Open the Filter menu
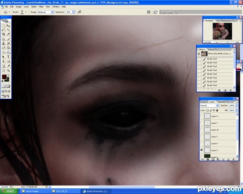The image size is (243, 194). (41, 6)
